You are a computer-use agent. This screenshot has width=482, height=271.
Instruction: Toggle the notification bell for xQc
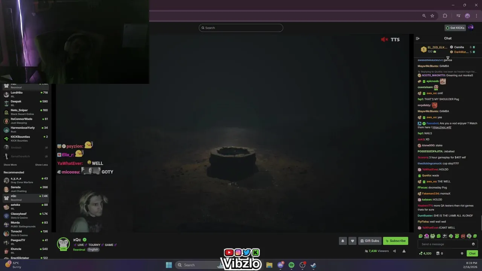343,241
